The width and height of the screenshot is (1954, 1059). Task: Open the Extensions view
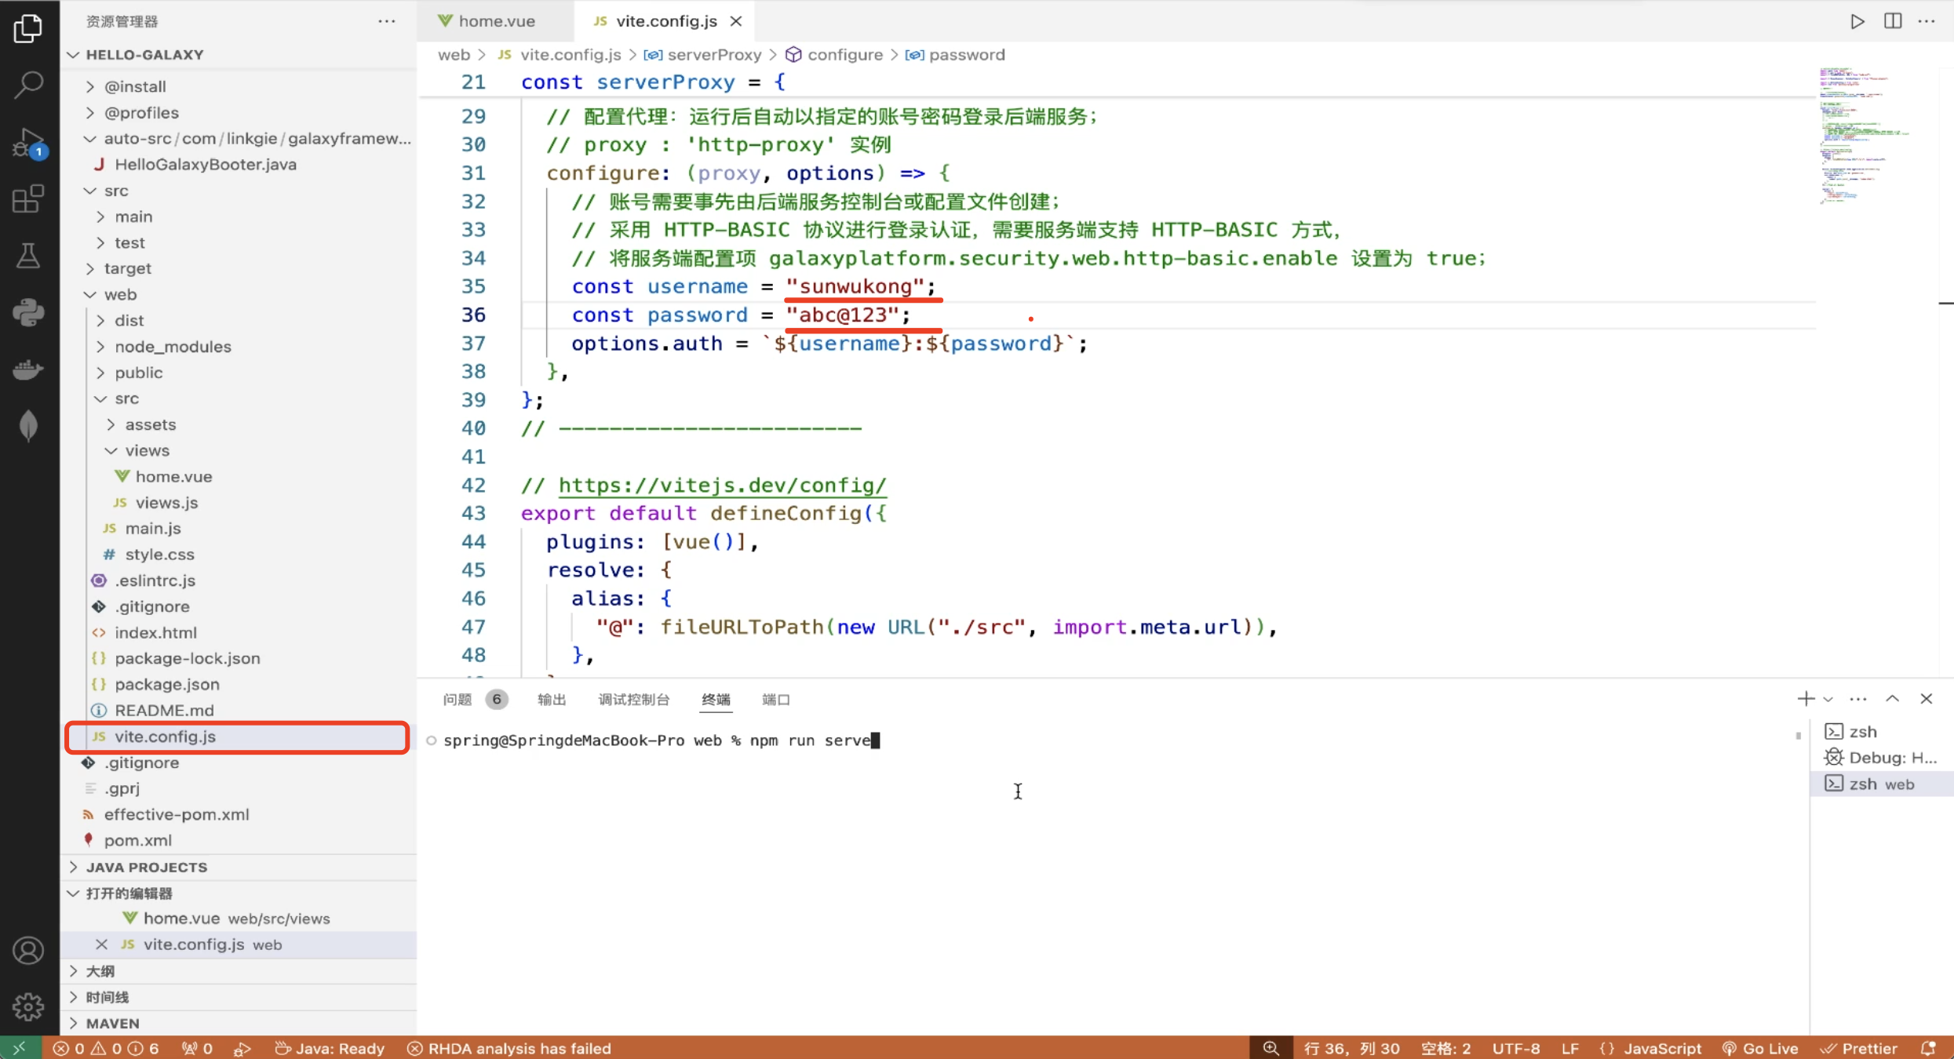pos(28,199)
